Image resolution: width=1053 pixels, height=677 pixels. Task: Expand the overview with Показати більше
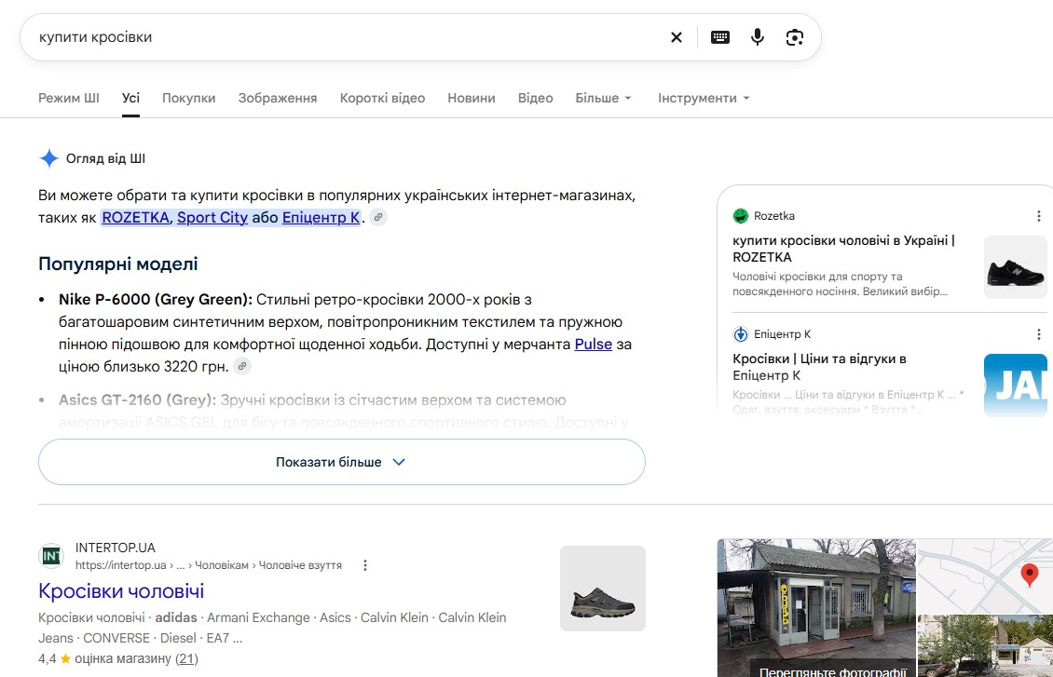pos(342,462)
